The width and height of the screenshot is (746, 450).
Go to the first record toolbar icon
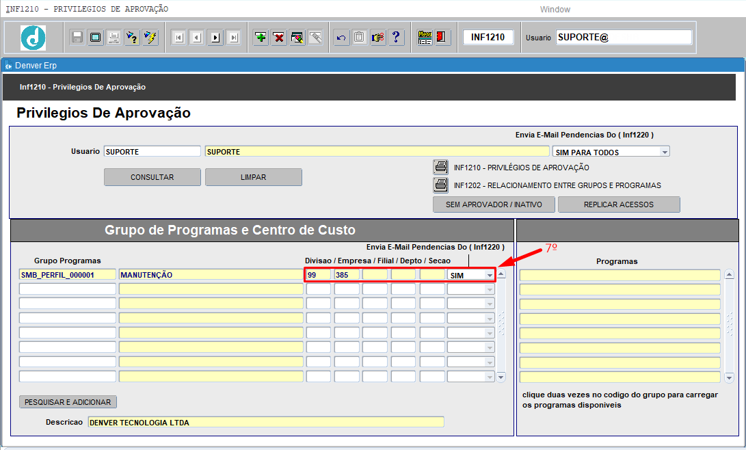pyautogui.click(x=178, y=37)
